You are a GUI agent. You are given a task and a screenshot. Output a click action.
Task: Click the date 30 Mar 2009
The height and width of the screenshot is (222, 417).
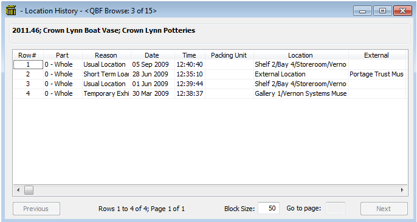(x=153, y=93)
